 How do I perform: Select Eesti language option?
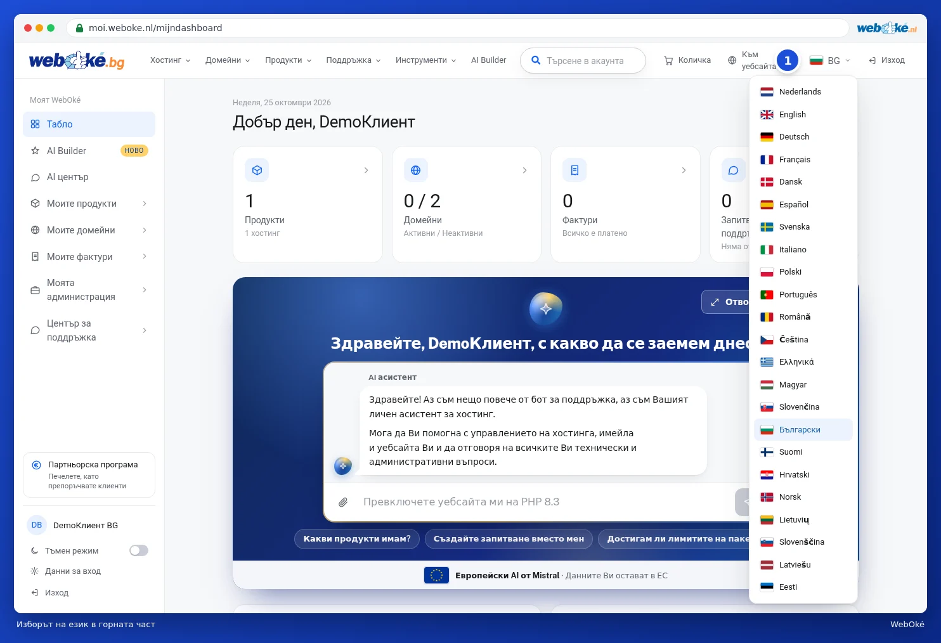tap(803, 587)
